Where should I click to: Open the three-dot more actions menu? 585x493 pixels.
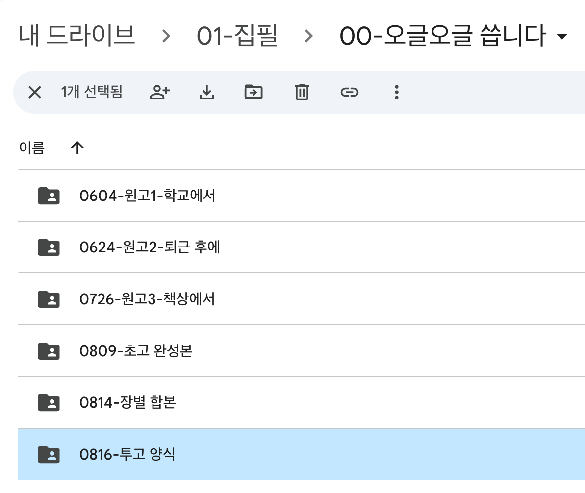[397, 92]
